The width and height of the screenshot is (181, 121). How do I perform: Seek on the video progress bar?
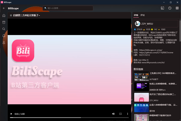[69, 118]
